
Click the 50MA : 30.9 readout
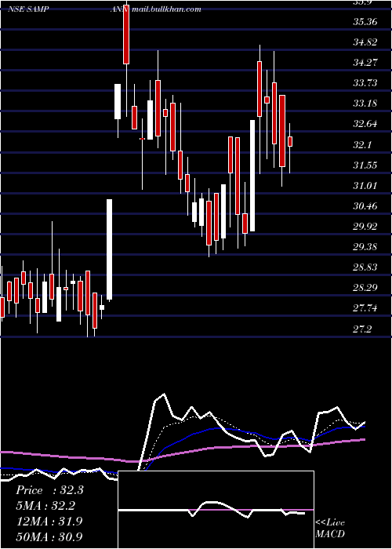tap(49, 536)
